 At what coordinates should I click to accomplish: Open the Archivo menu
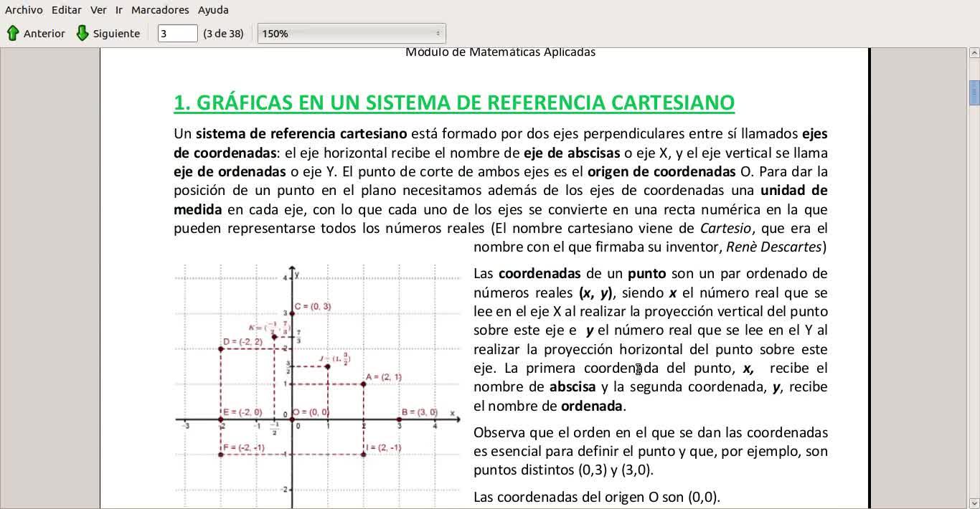[24, 10]
